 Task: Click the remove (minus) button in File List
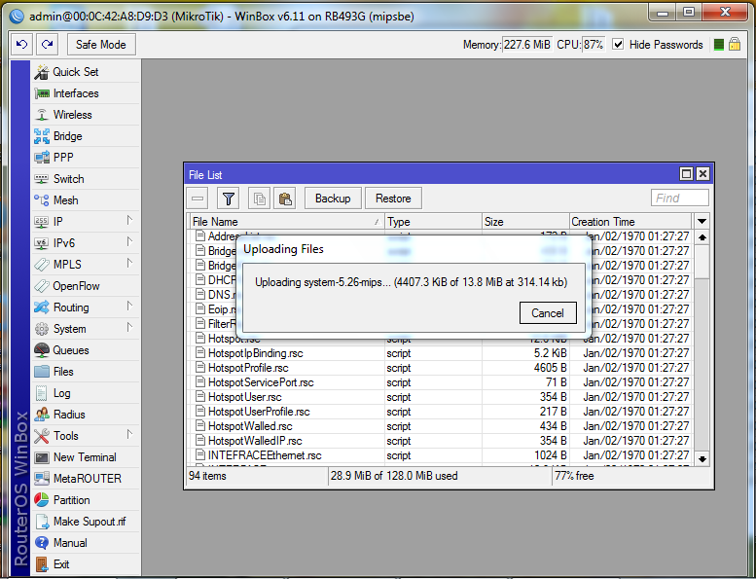[198, 199]
